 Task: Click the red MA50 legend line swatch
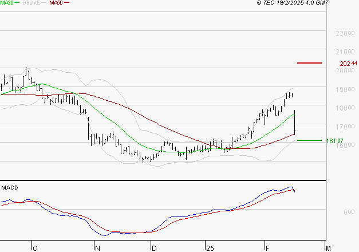coord(66,3)
